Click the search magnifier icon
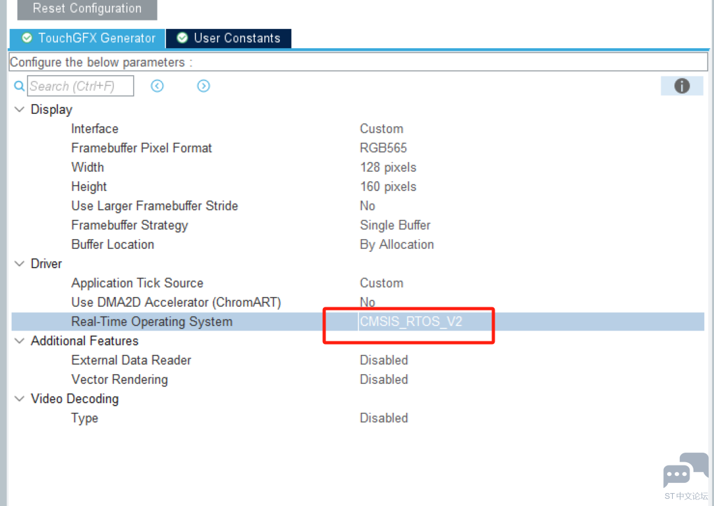 tap(19, 86)
